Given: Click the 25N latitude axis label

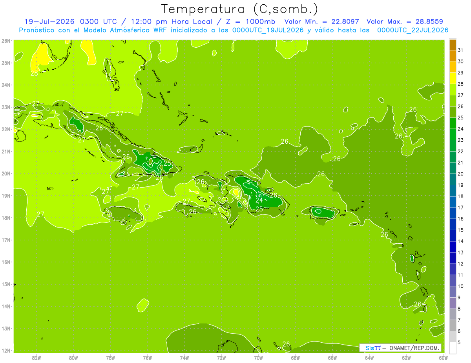Looking at the screenshot, I should click(6, 63).
